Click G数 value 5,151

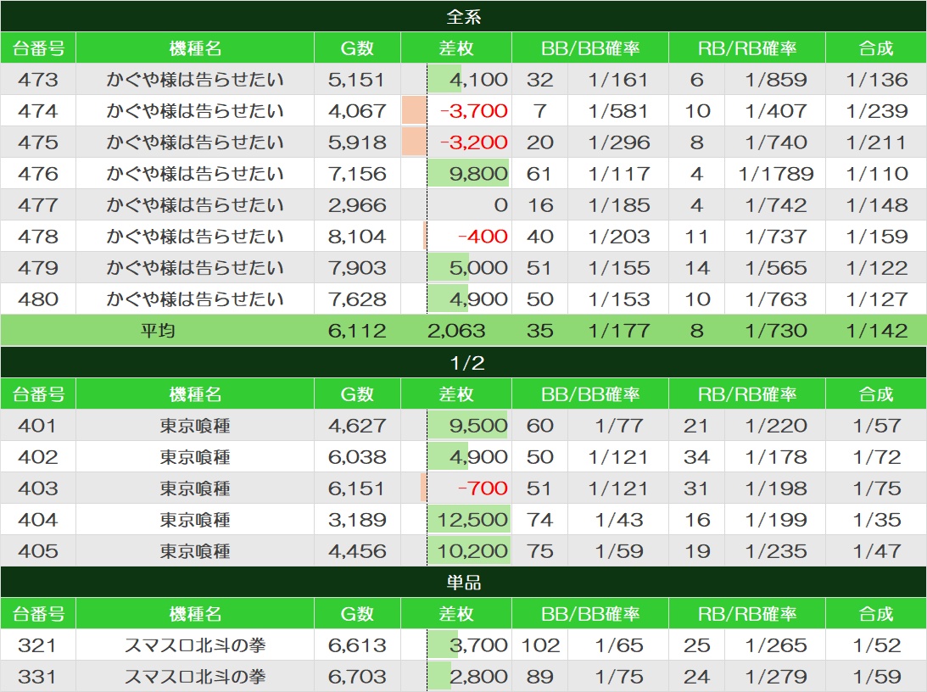[357, 79]
